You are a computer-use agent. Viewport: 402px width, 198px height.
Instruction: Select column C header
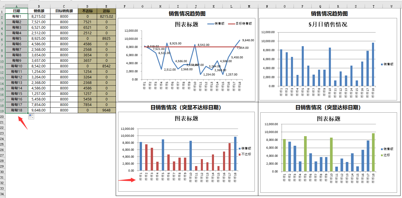(64, 6)
